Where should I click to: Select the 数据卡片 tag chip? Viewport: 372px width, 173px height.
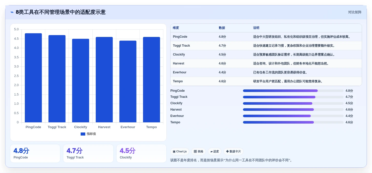click(x=233, y=152)
